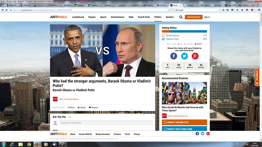Click the Pocket icon in toolbar

pos(233,10)
